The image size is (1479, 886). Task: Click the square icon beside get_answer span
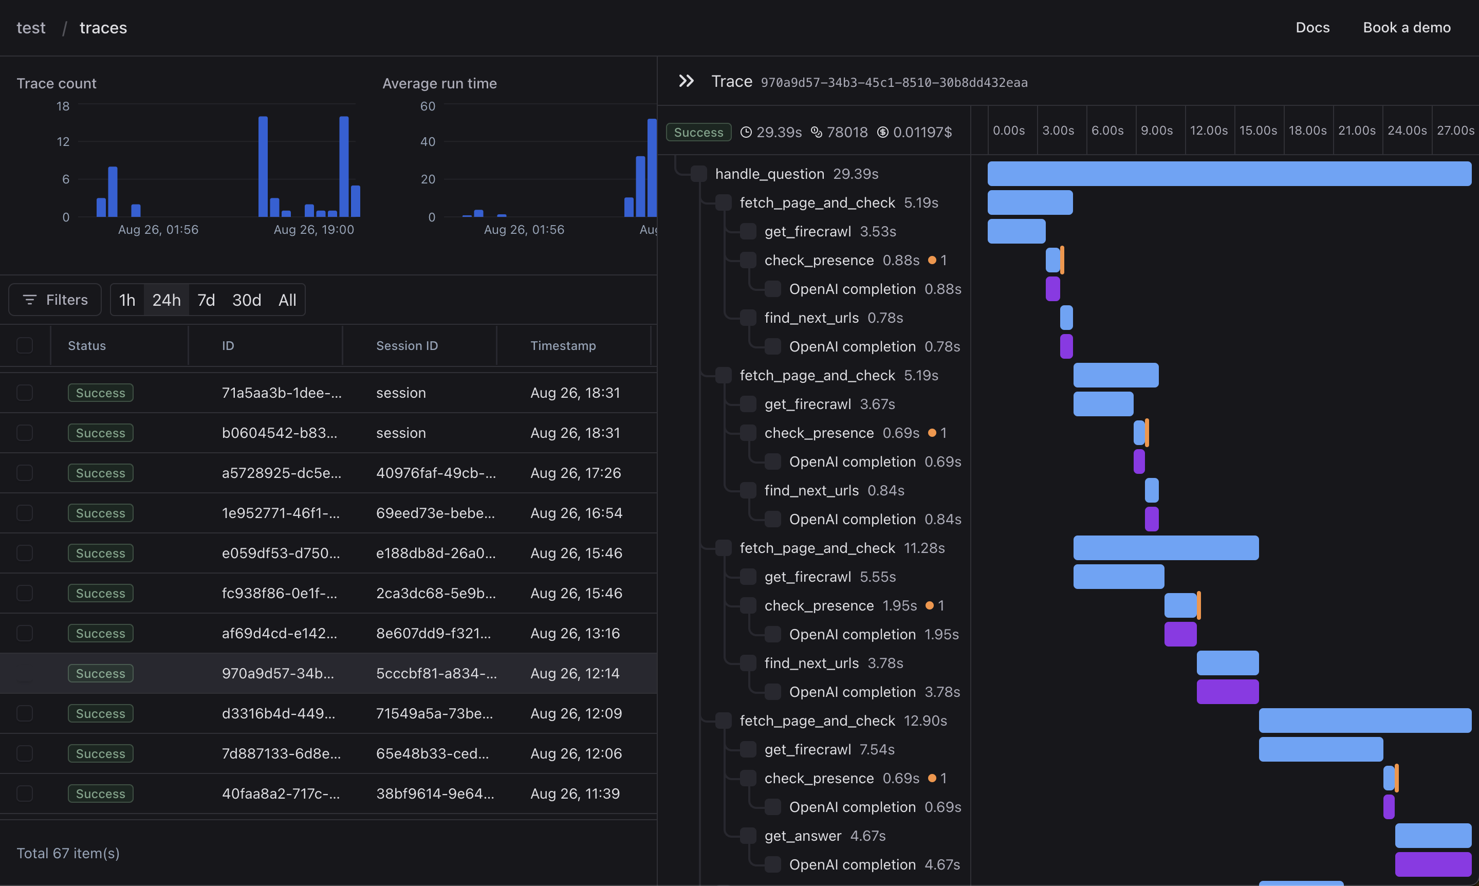(x=748, y=836)
